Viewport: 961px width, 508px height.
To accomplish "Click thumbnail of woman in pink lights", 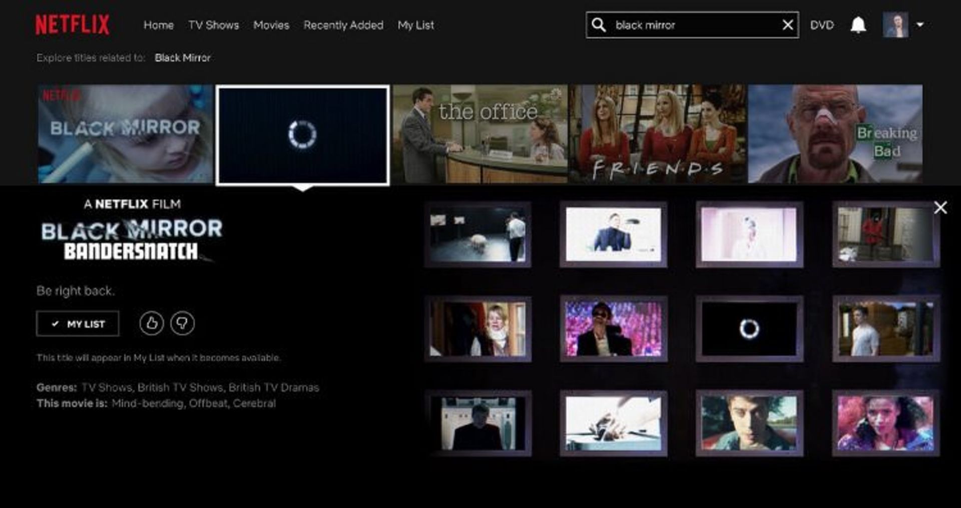I will tap(886, 423).
